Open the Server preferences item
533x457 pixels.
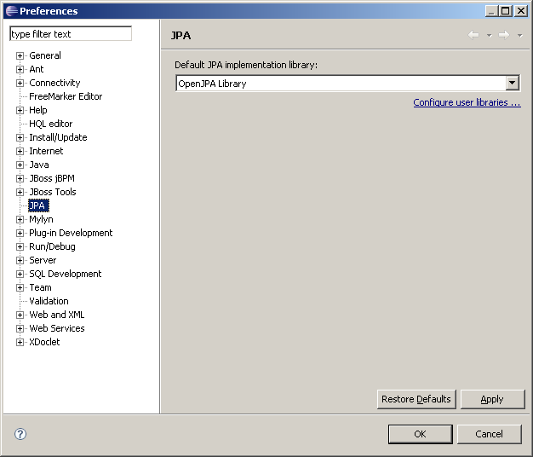43,260
